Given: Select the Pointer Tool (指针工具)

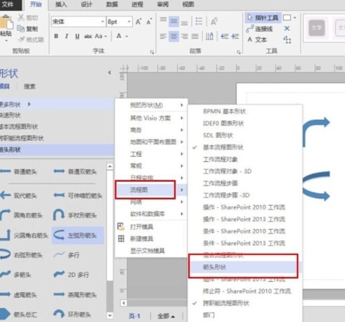Looking at the screenshot, I should coord(263,18).
